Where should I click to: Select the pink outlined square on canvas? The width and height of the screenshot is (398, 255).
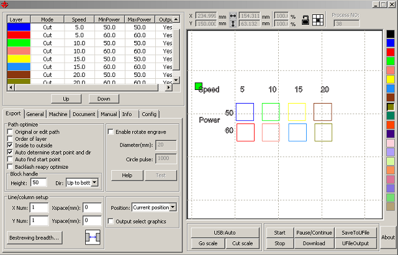pyautogui.click(x=271, y=132)
